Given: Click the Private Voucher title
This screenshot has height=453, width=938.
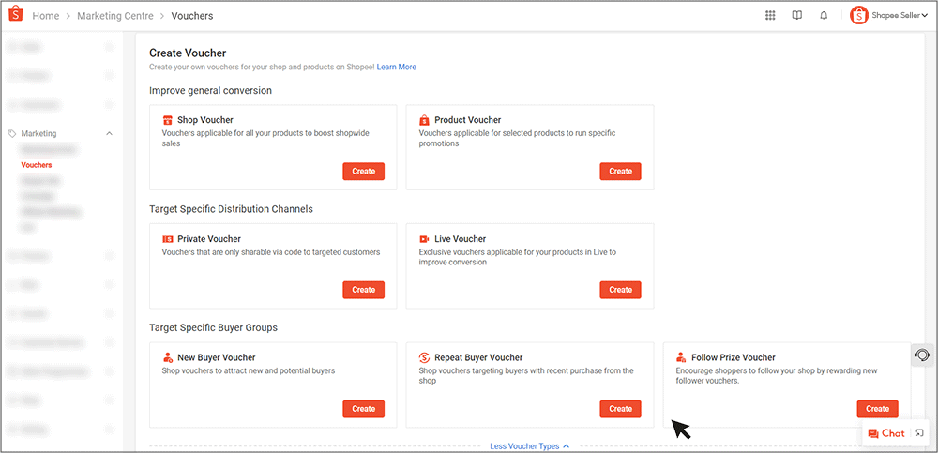Looking at the screenshot, I should (x=209, y=239).
